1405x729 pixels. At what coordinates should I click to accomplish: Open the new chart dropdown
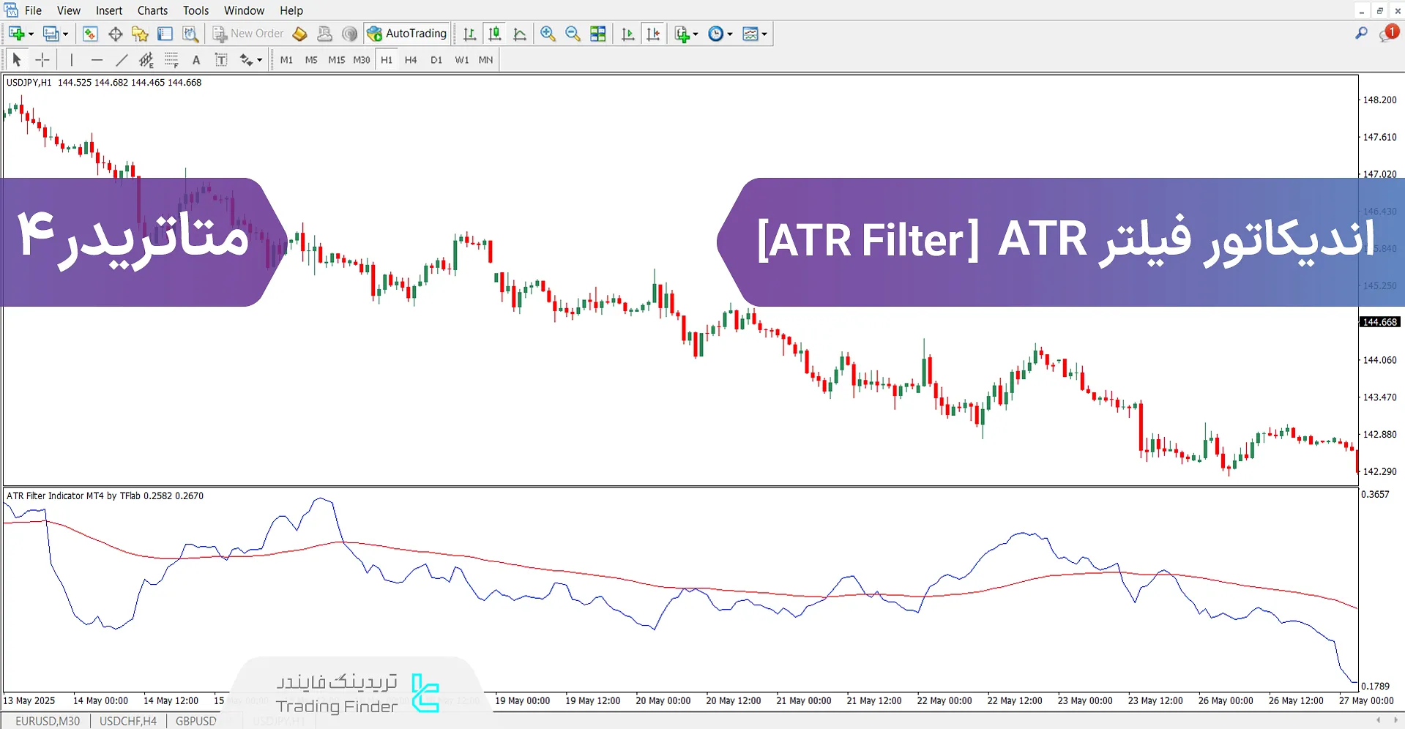point(30,34)
